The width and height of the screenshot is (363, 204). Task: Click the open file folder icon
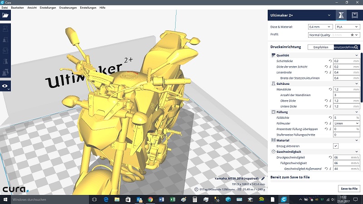(5, 15)
